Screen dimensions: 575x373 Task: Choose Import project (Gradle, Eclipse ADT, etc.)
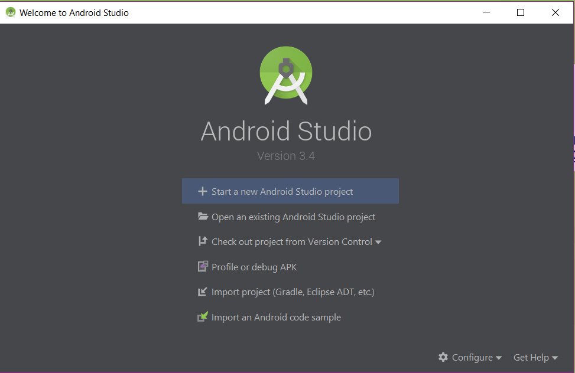click(x=293, y=292)
